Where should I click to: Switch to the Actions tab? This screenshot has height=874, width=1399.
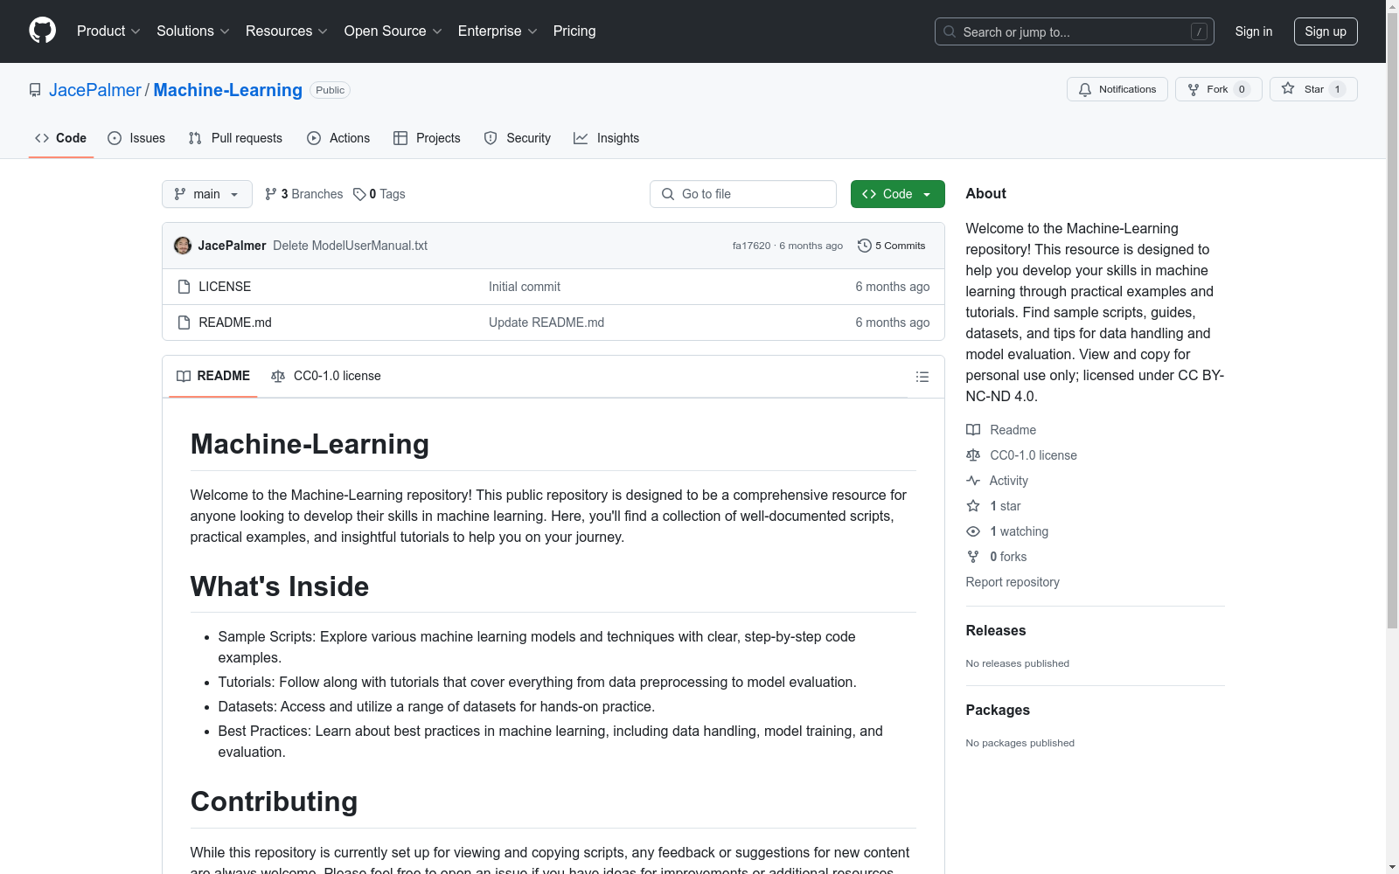[x=338, y=138]
